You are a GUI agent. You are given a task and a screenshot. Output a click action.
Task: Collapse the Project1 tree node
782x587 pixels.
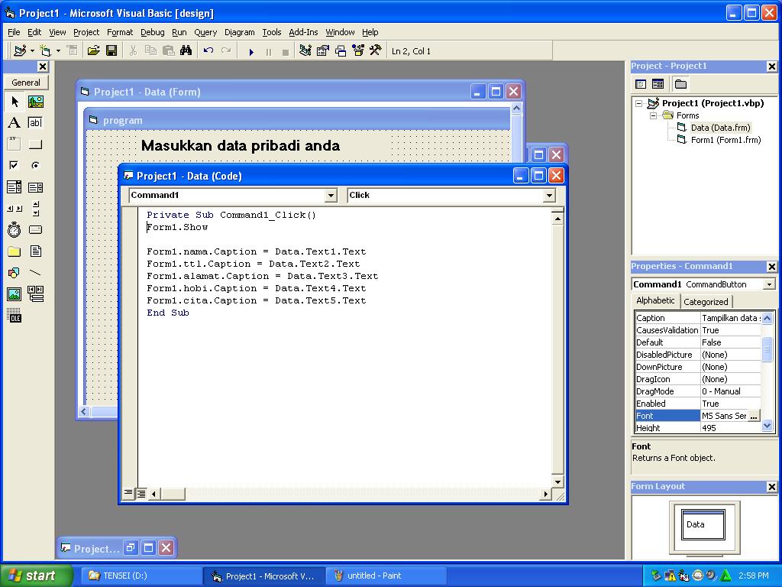tap(639, 104)
